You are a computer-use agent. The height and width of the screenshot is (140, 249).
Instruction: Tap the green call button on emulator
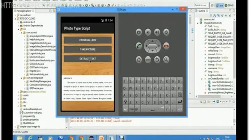[139, 46]
